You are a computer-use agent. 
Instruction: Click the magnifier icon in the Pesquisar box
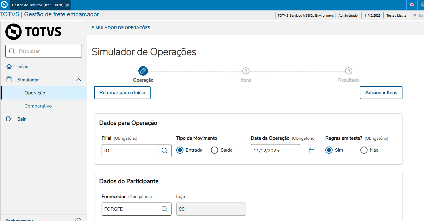click(x=12, y=51)
